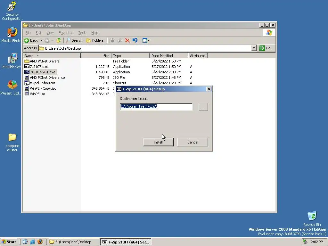This screenshot has width=328, height=246.
Task: Open the Edit menu
Action: click(x=38, y=33)
